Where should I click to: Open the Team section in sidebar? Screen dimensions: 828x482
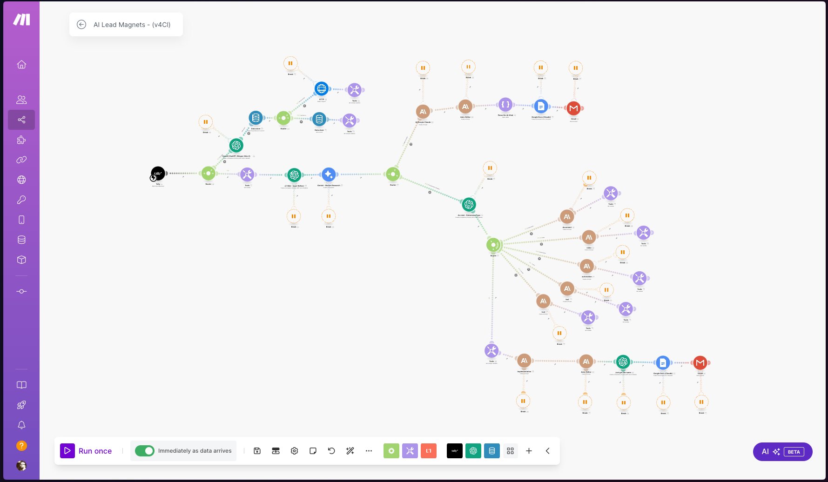(21, 100)
